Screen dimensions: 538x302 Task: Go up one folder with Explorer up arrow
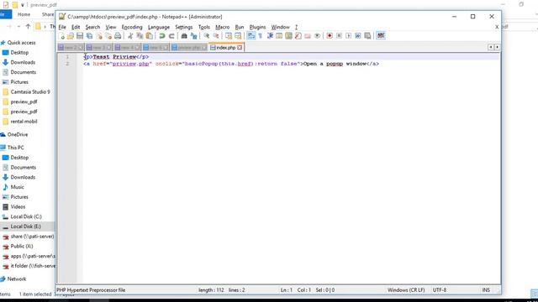(28, 26)
